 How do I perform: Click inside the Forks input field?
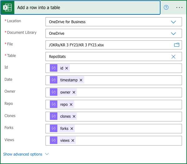click(114, 129)
